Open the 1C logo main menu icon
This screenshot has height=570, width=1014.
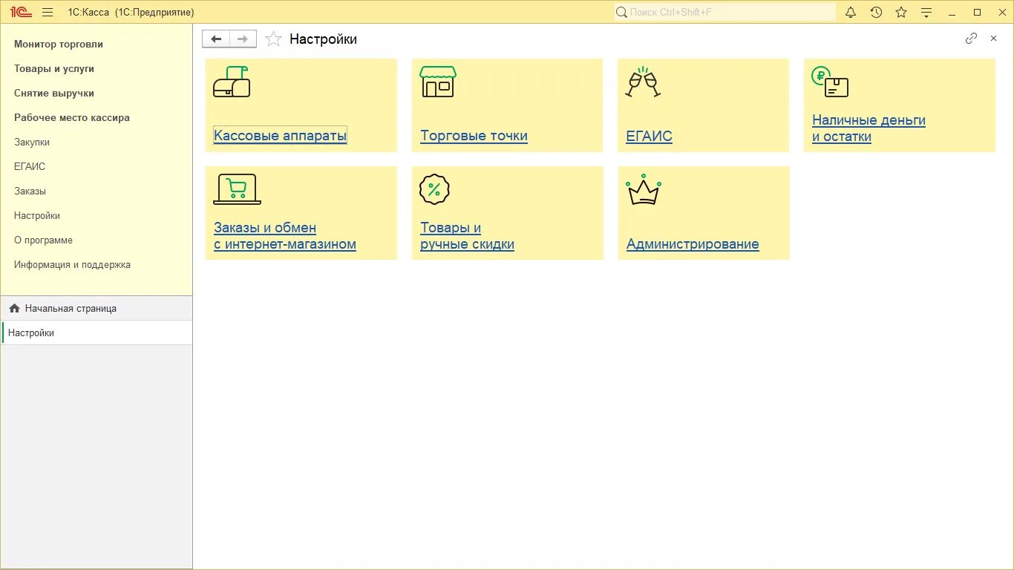22,12
